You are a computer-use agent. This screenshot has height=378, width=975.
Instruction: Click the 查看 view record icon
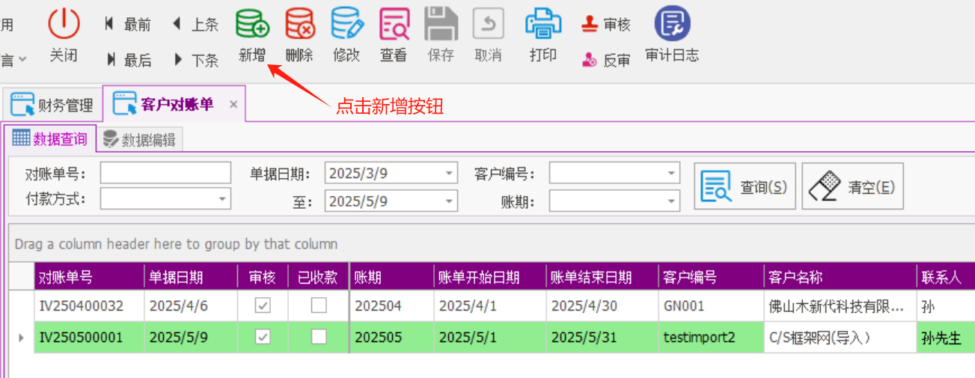tap(394, 23)
